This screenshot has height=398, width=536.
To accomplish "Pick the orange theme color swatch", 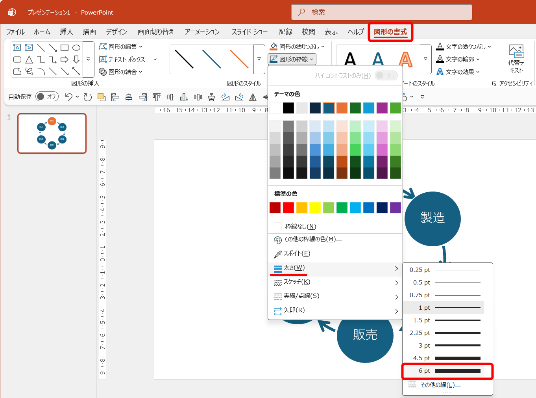I will tap(342, 108).
